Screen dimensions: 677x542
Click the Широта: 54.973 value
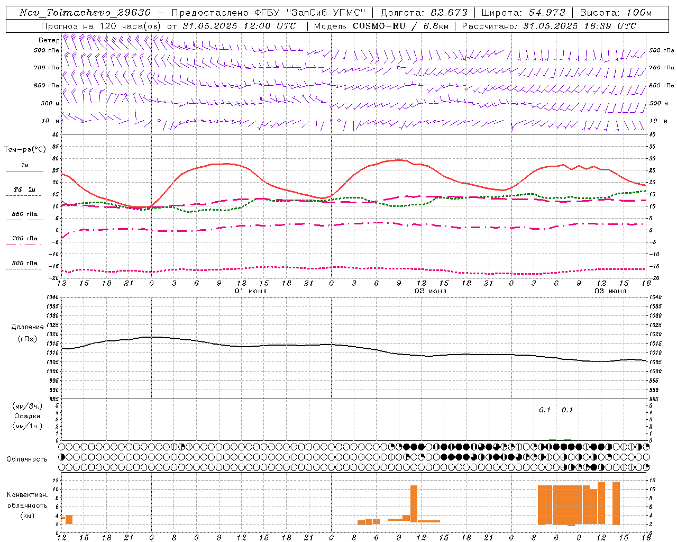click(x=523, y=13)
